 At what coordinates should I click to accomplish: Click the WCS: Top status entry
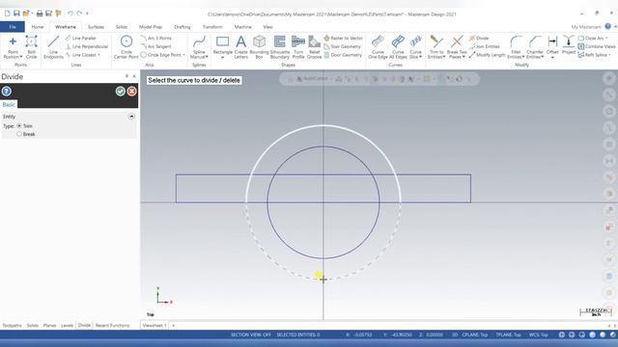click(539, 334)
